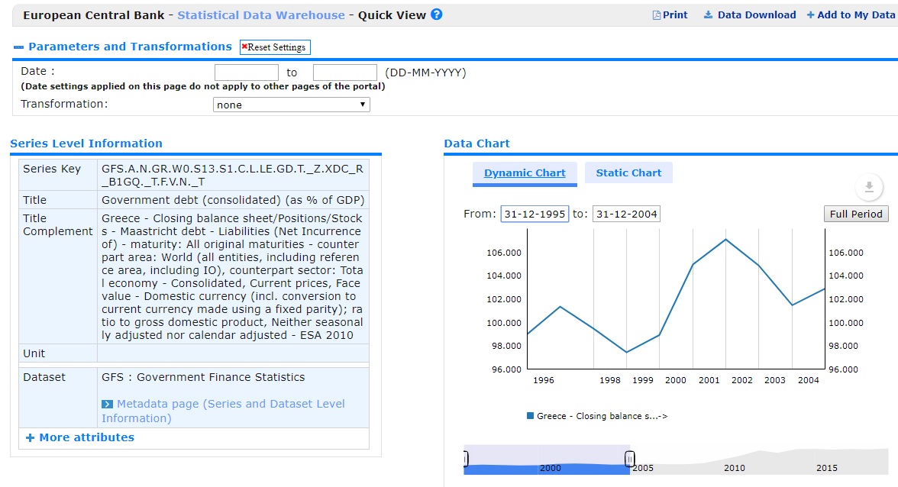Click the 2015 mark on the range timeline

tap(826, 468)
